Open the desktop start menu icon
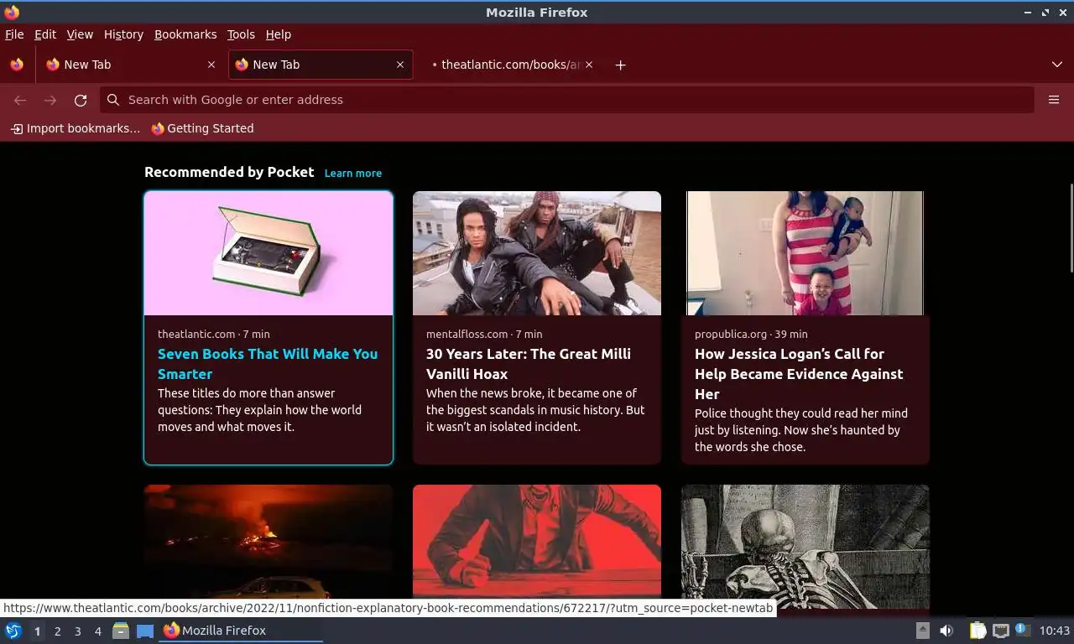This screenshot has height=644, width=1074. [x=13, y=631]
